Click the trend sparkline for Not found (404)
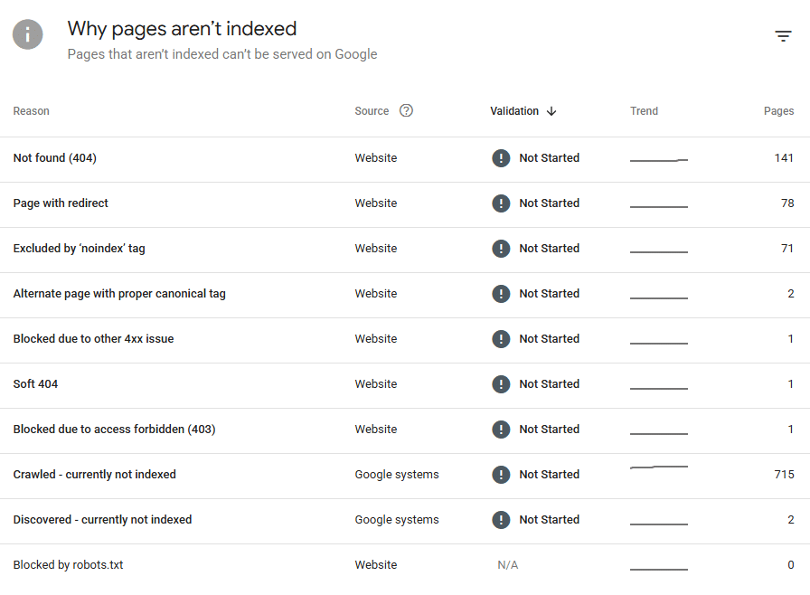810x595 pixels. coord(659,160)
